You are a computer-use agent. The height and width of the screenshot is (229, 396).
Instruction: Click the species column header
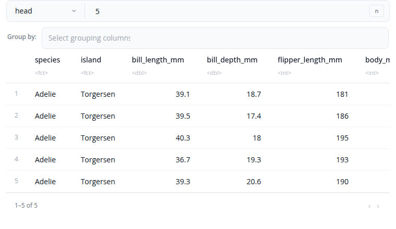(x=47, y=60)
